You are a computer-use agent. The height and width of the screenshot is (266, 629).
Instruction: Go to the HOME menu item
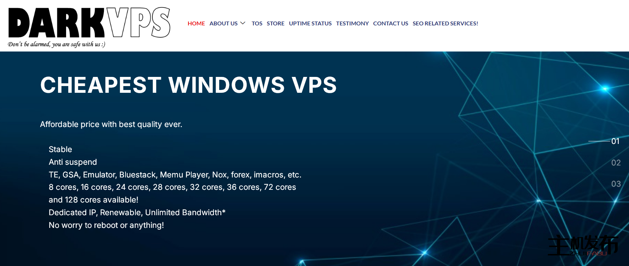(196, 23)
